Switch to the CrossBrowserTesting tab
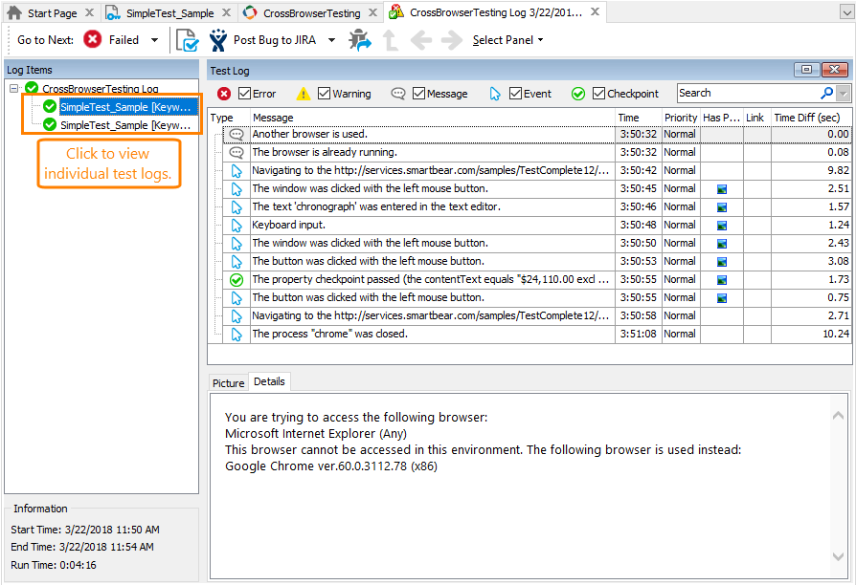The height and width of the screenshot is (585, 856). (x=312, y=12)
